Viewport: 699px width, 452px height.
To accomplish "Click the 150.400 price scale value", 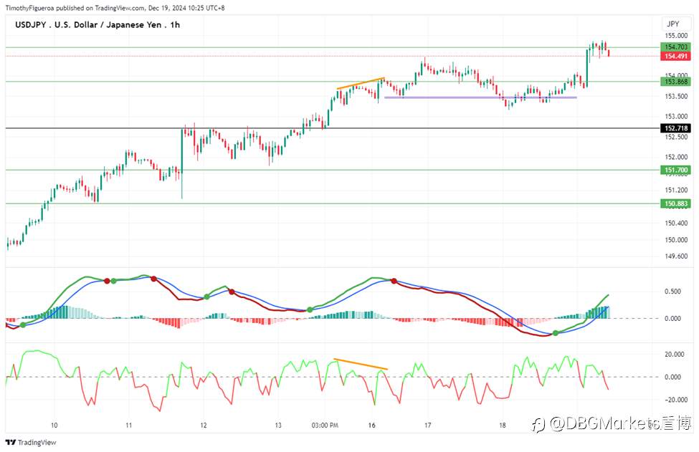I will coord(676,223).
